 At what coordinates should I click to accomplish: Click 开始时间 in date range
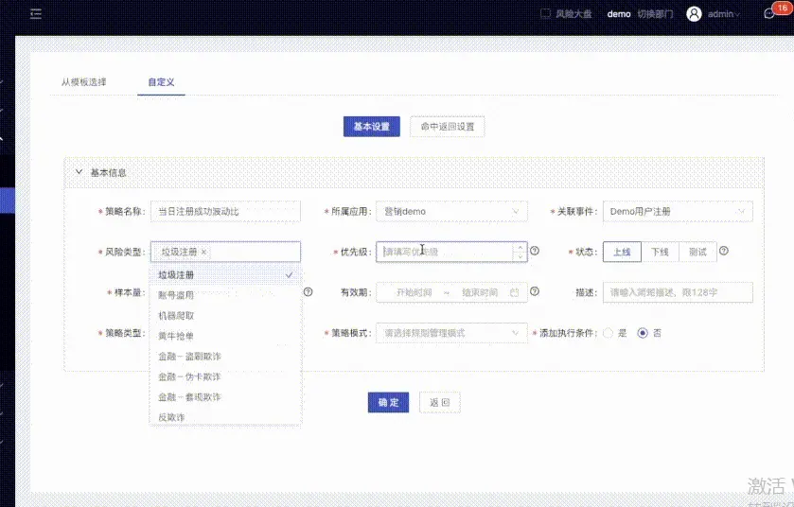414,292
